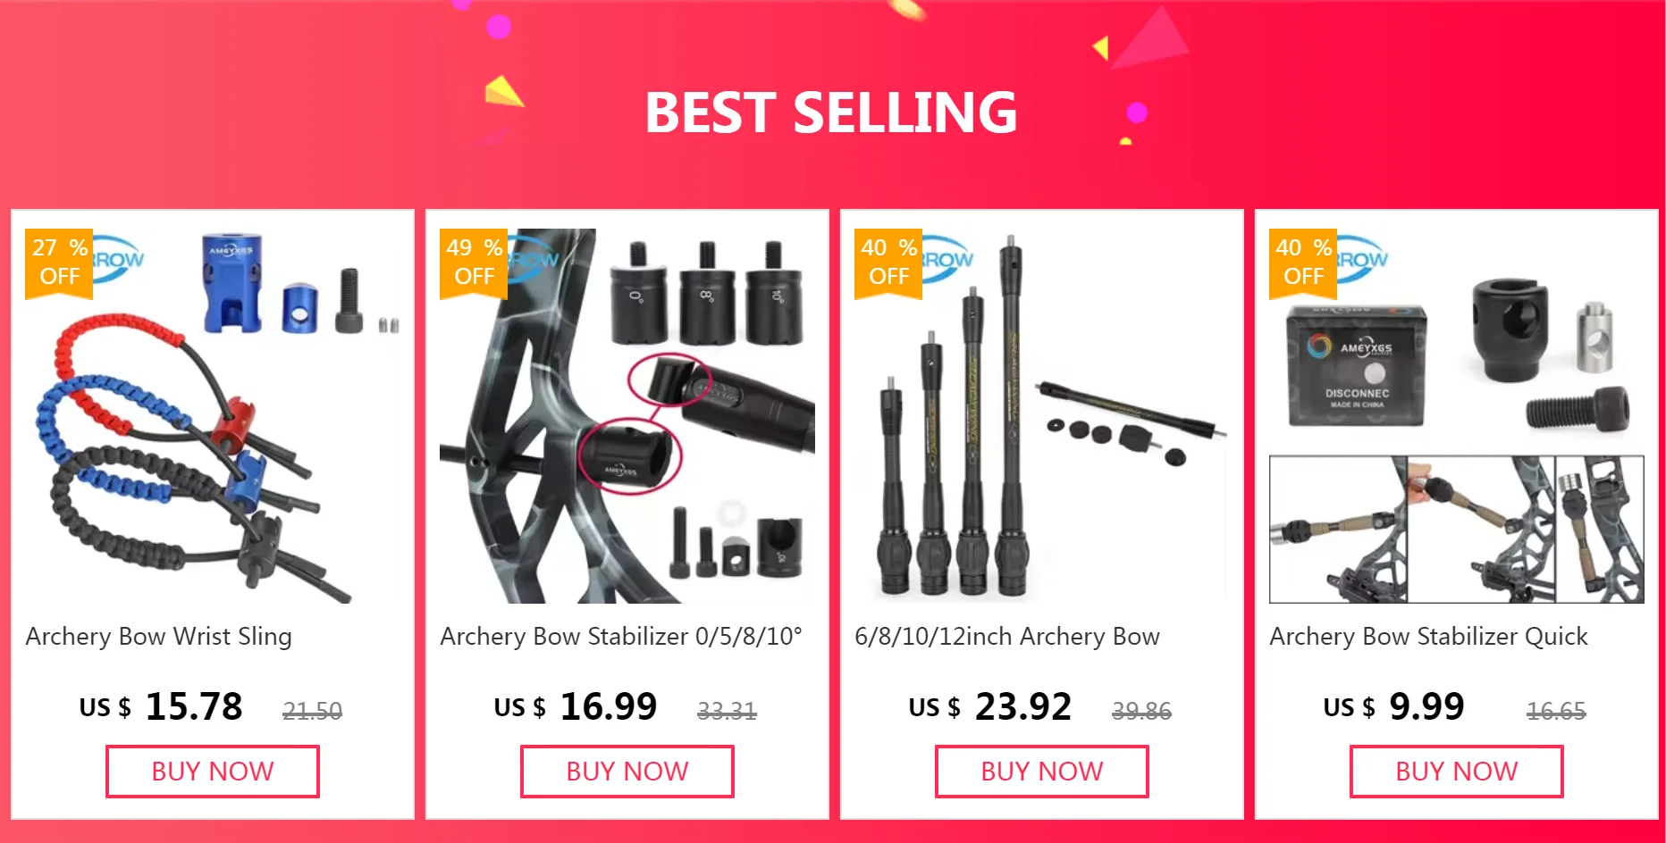
Task: Click the 27% OFF discount badge
Action: pyautogui.click(x=59, y=263)
